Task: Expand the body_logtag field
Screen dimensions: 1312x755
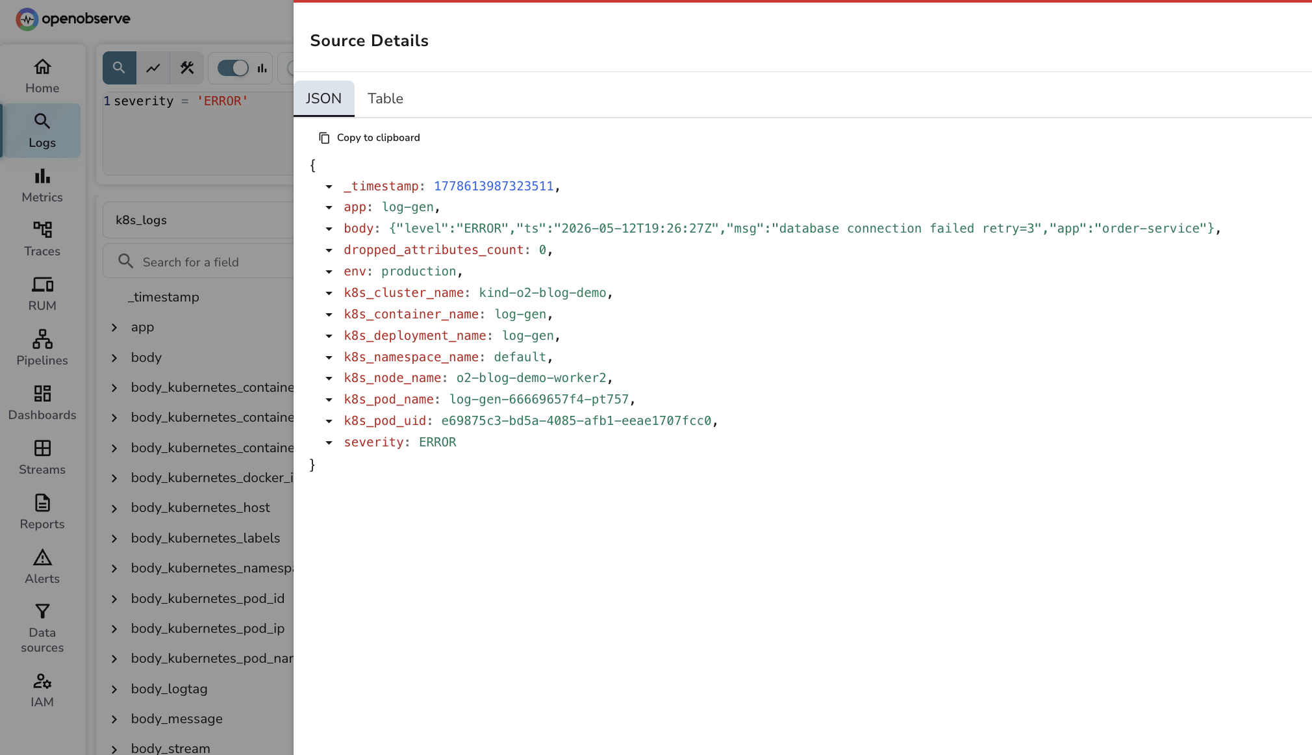Action: [x=114, y=689]
